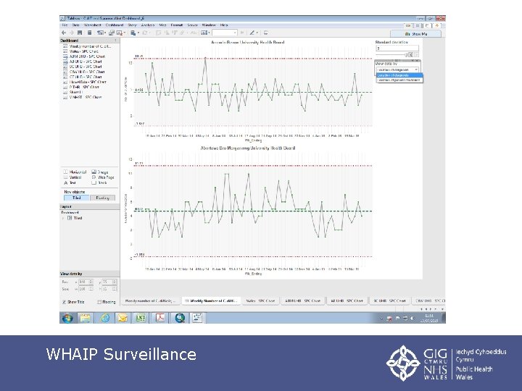Select 'Hywel Dda - SPC Chart' in sheet list
Image resolution: width=522 pixels, height=391 pixels.
(x=88, y=82)
